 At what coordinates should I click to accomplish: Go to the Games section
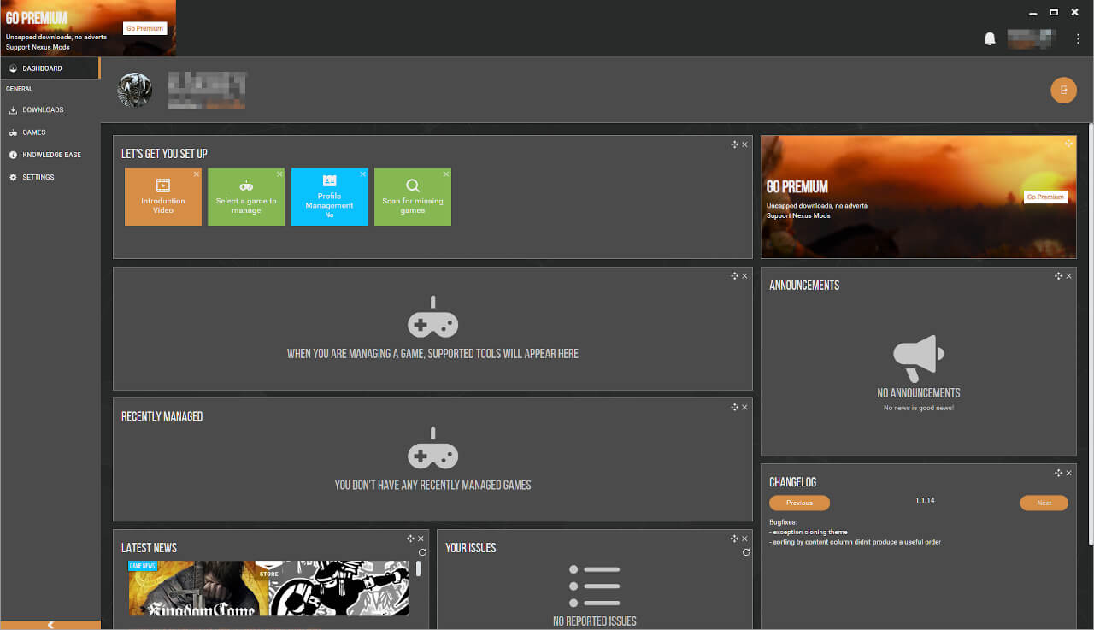point(50,132)
